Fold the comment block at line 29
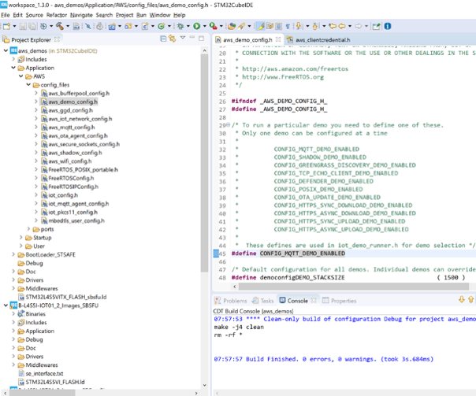This screenshot has width=476, height=396. coord(229,125)
